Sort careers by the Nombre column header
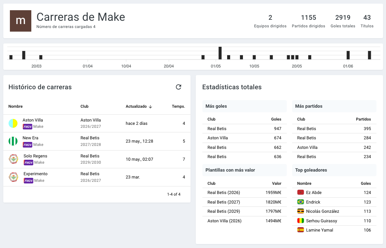 [15, 106]
